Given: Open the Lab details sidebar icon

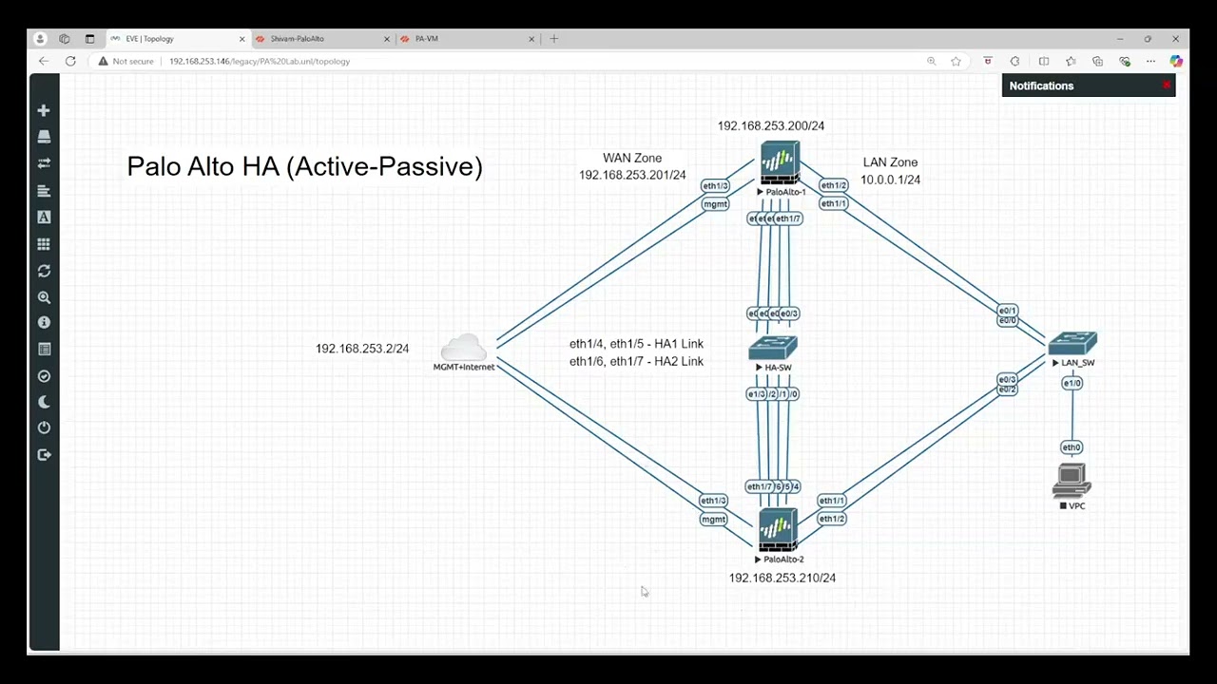Looking at the screenshot, I should pyautogui.click(x=44, y=350).
